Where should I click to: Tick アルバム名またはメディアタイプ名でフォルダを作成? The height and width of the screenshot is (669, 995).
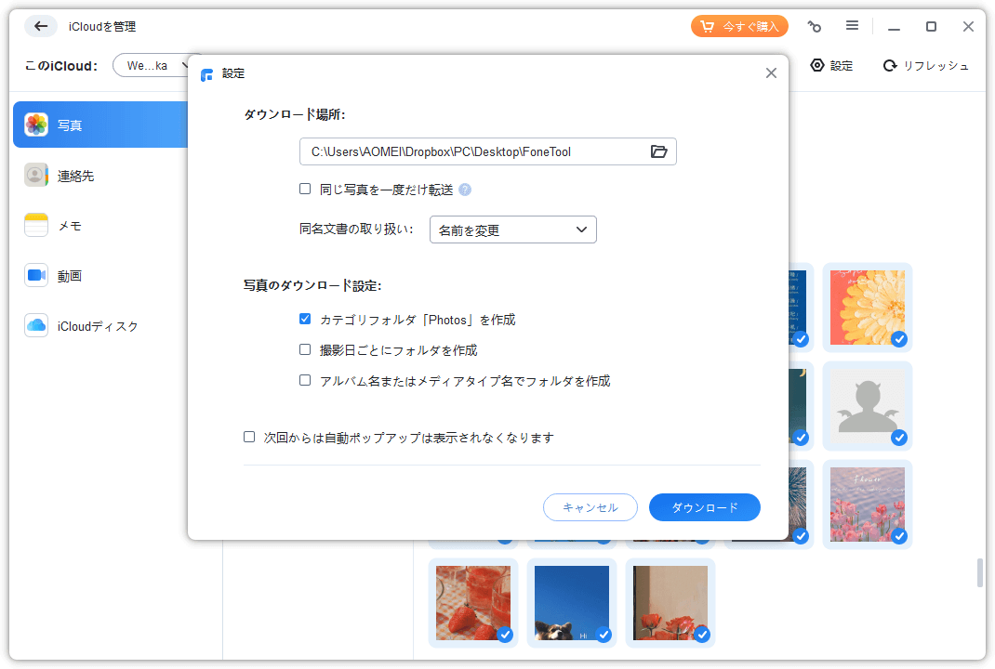pos(305,380)
